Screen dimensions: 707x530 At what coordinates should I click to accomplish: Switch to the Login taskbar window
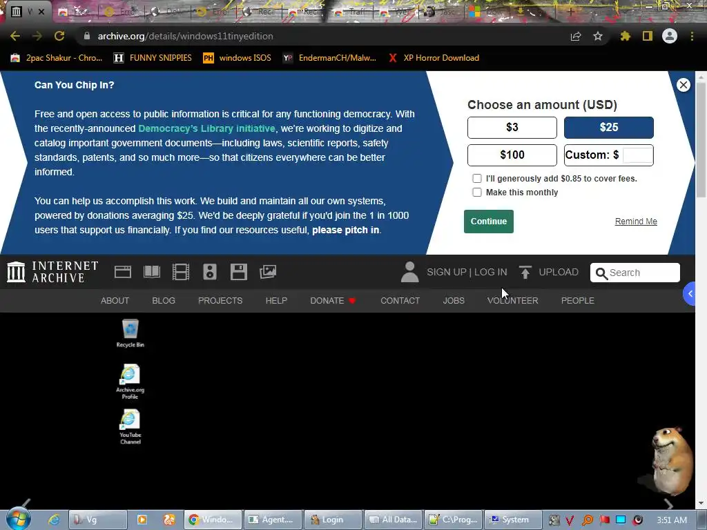(x=333, y=520)
